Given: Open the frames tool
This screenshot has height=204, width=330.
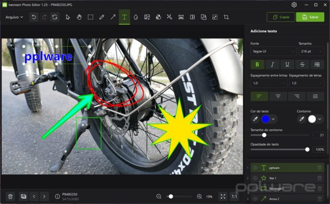Looking at the screenshot, I should pos(181,17).
